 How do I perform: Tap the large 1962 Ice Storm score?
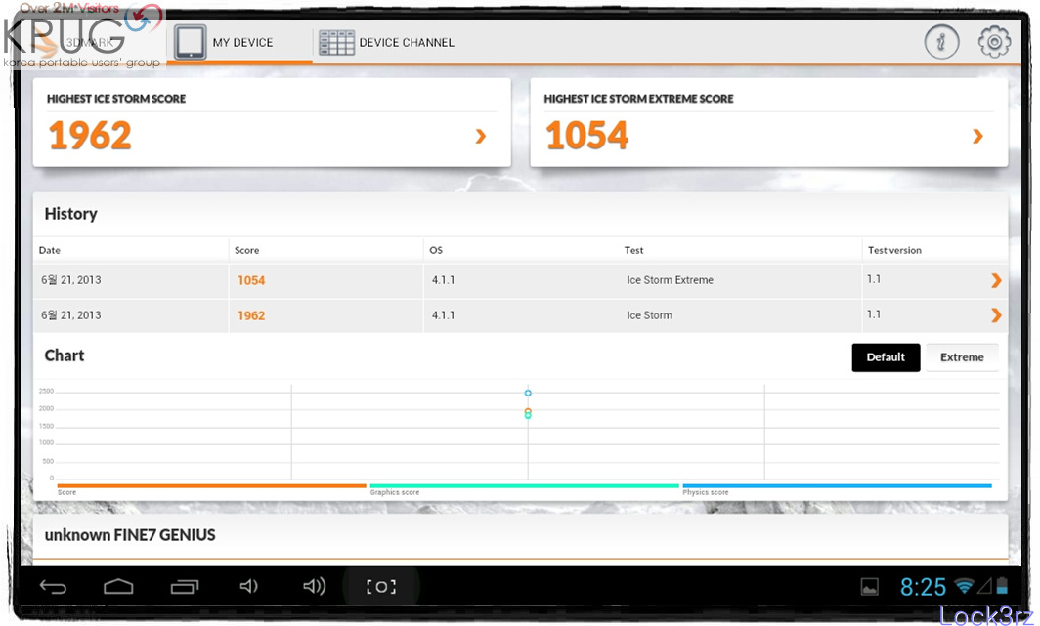[90, 135]
